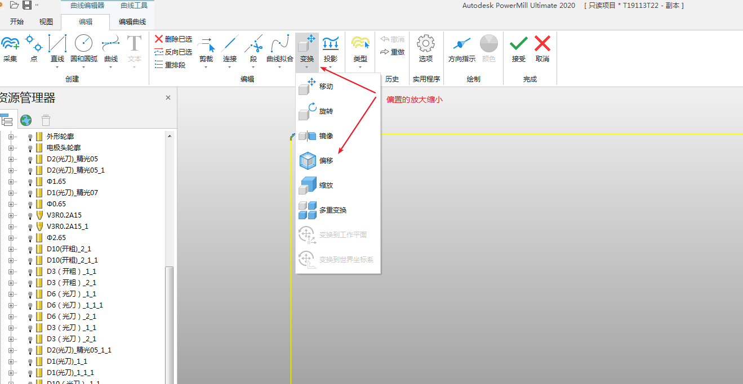
Task: Switch explorer to tree view icon
Action: pyautogui.click(x=6, y=120)
